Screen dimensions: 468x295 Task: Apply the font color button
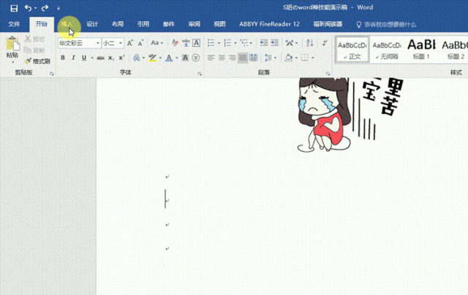(x=169, y=58)
